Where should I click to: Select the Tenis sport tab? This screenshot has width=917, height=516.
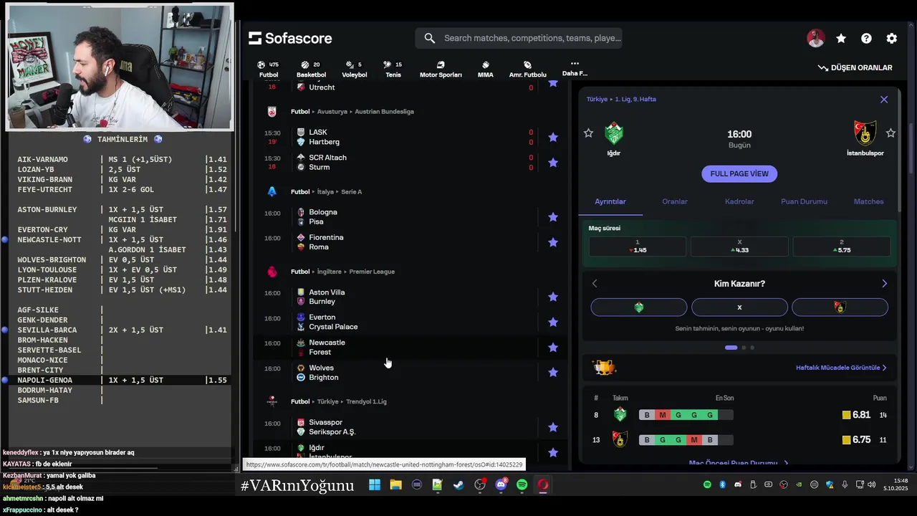tap(393, 69)
